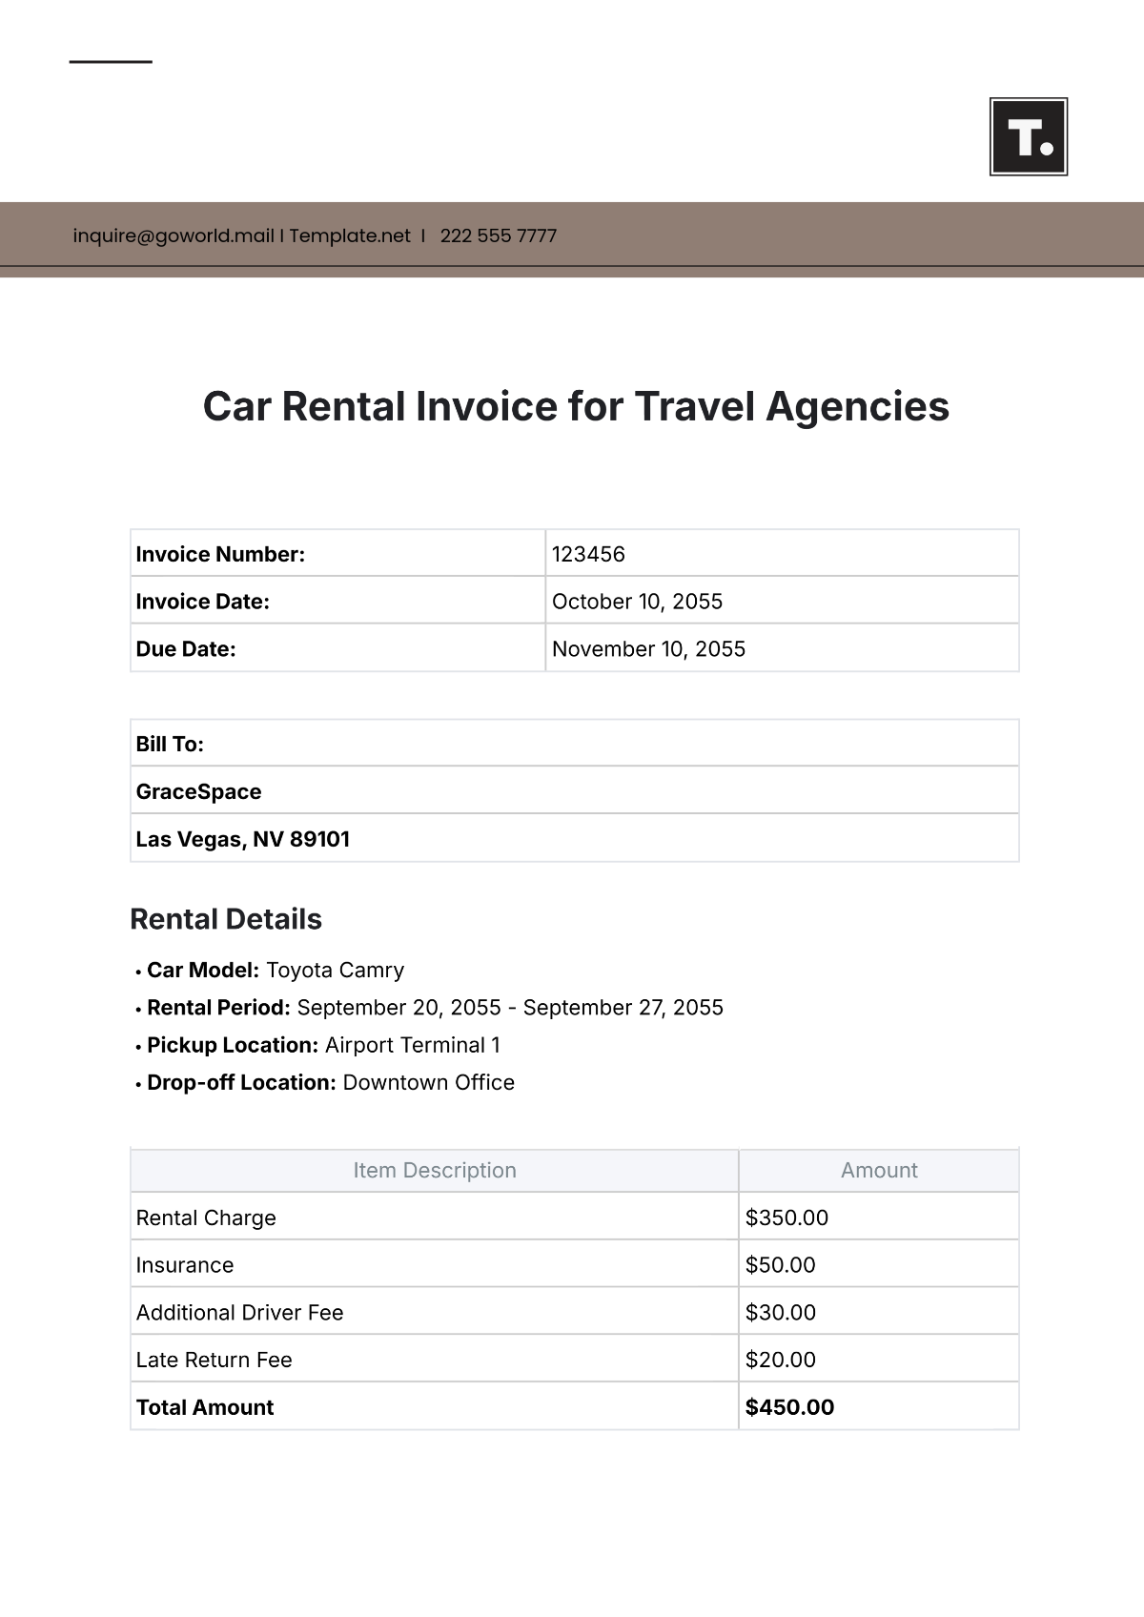Select the invoice number value 123456
The image size is (1144, 1617).
pyautogui.click(x=588, y=554)
